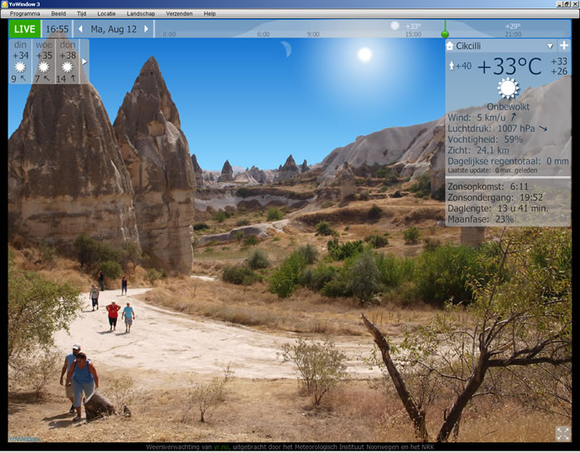
Task: Expand forecast days with right arrow
Action: 84,61
